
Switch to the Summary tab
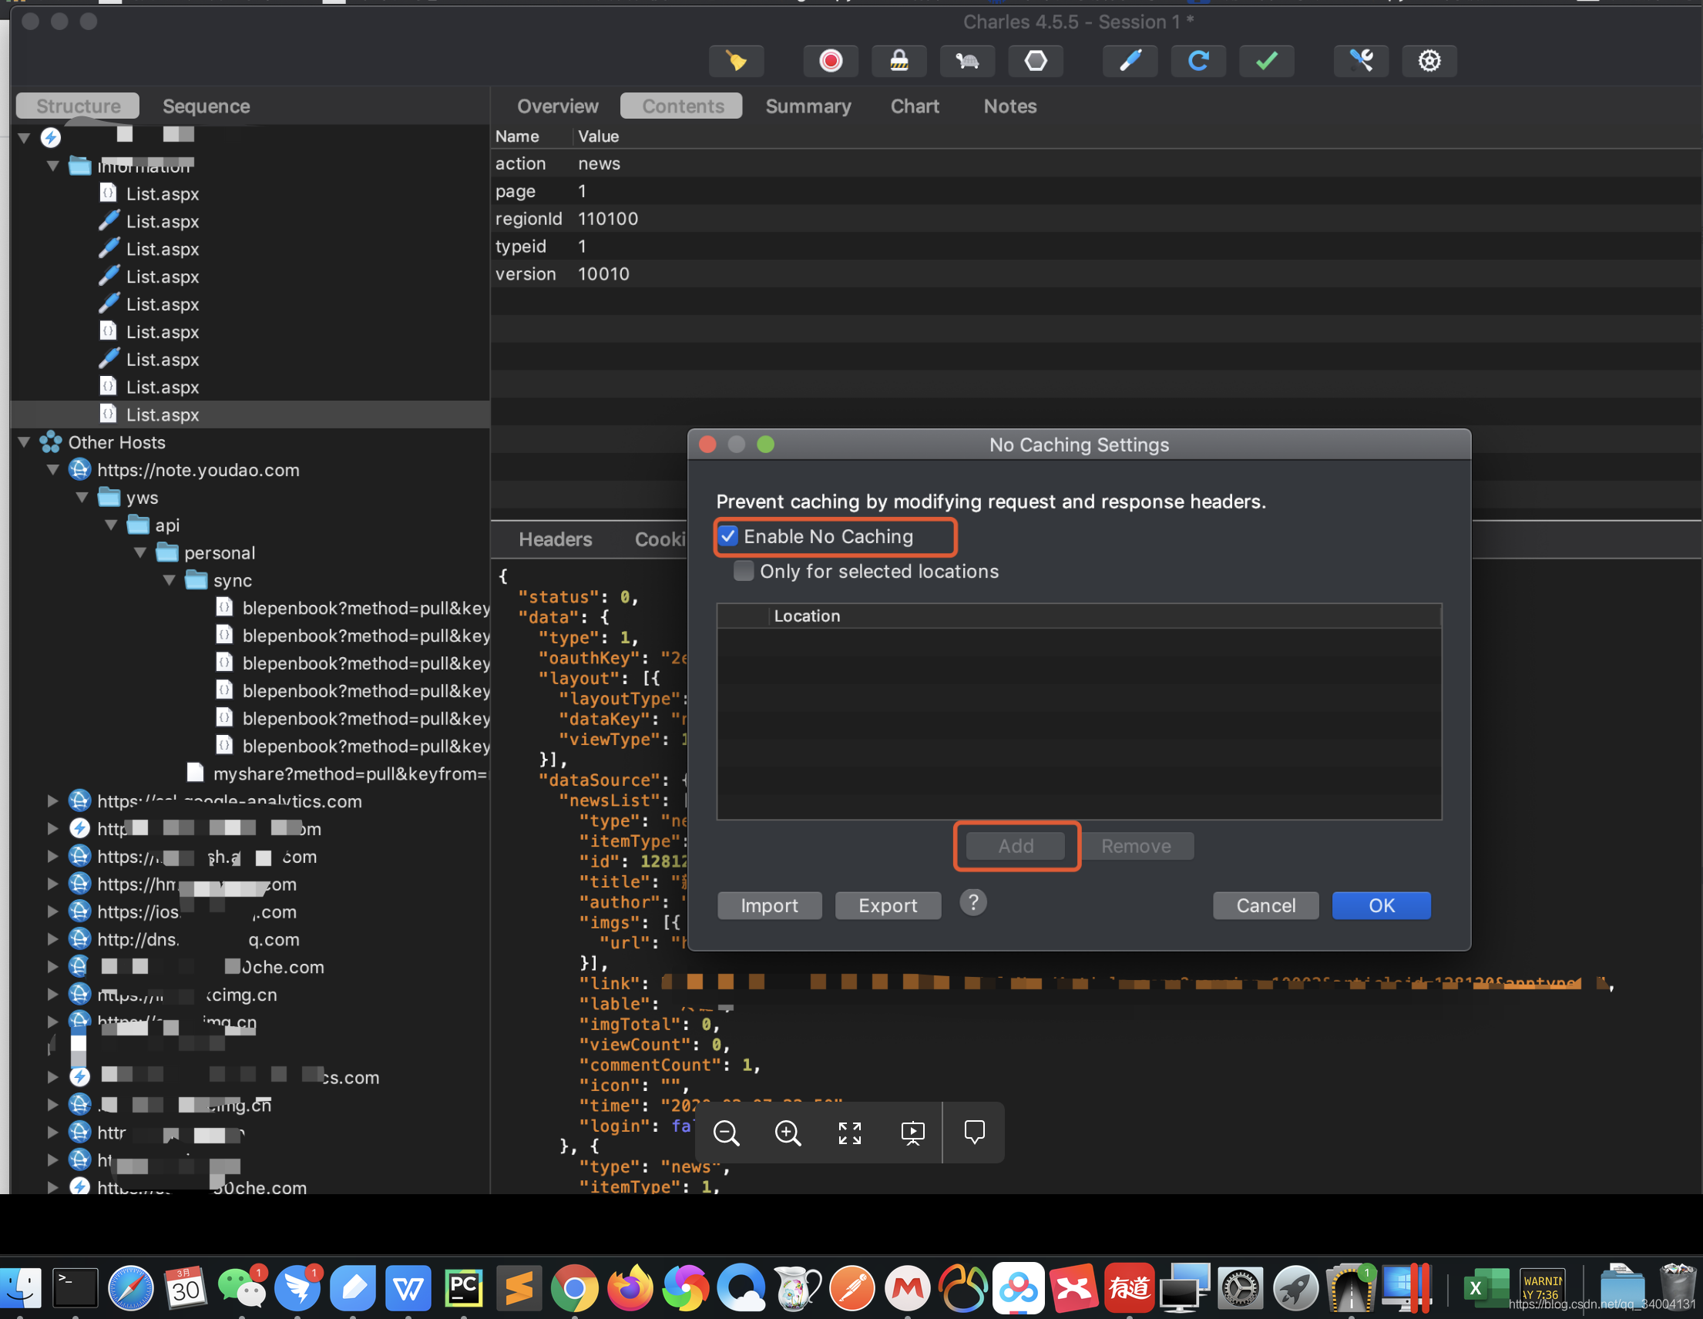808,105
